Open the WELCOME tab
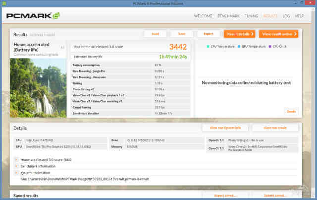The image size is (317, 200). click(x=203, y=16)
